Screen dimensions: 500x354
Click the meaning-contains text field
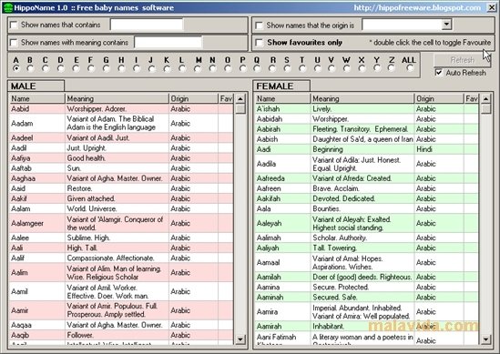(x=168, y=42)
